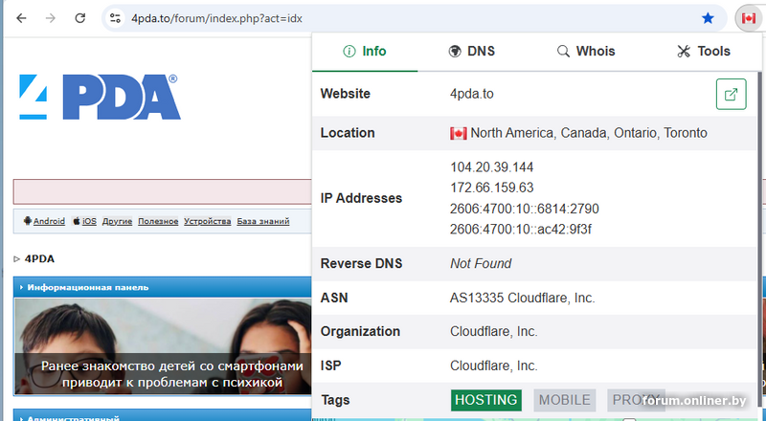Click the ISP value Cloudflare, Inc.
This screenshot has height=421, width=766.
click(493, 366)
